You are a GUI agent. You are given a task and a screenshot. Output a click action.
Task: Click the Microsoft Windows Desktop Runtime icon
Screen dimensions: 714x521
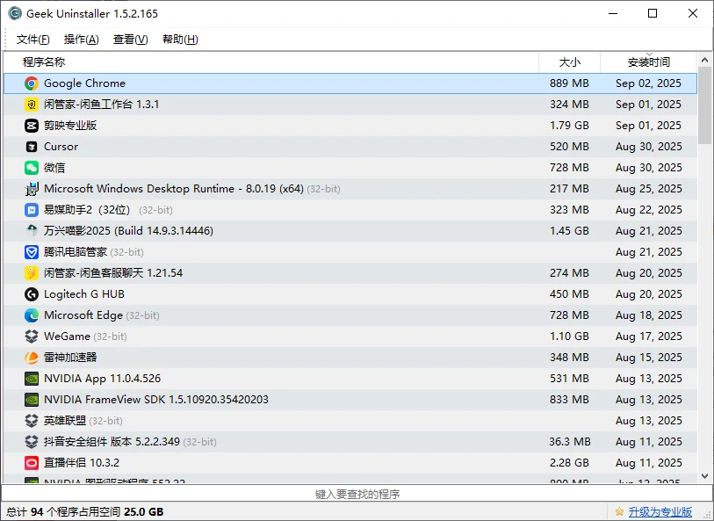click(x=32, y=189)
